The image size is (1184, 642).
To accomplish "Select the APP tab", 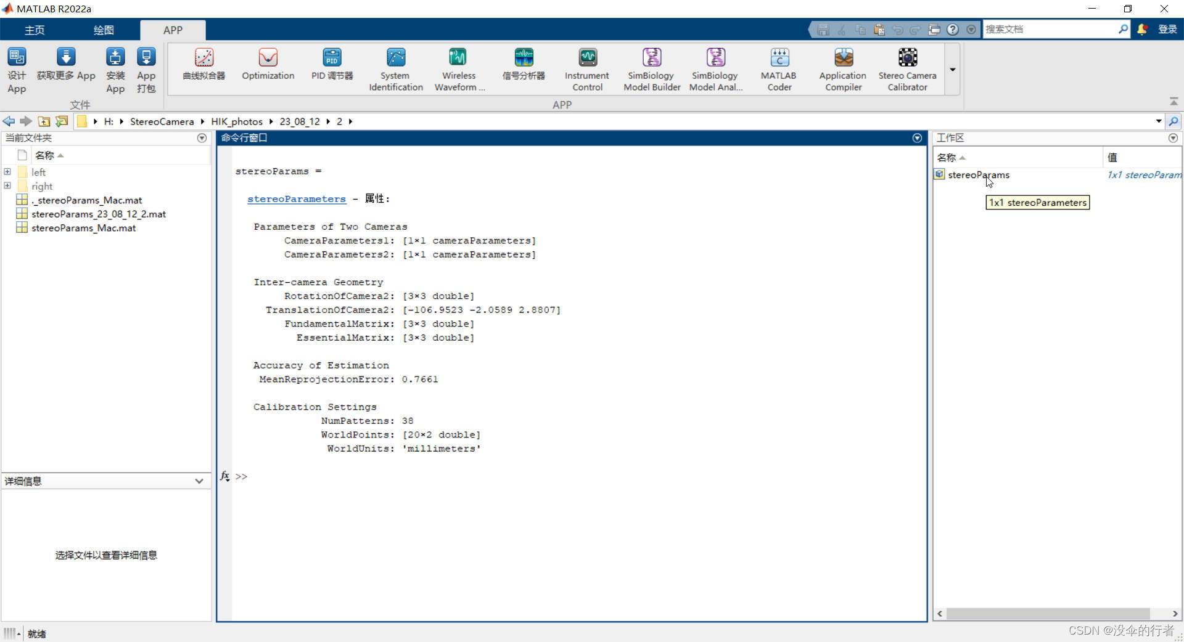I will (x=173, y=30).
